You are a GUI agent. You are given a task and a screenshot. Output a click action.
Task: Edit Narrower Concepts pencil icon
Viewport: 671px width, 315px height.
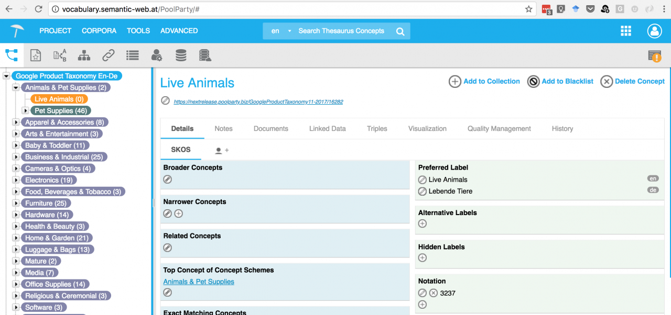click(x=167, y=213)
